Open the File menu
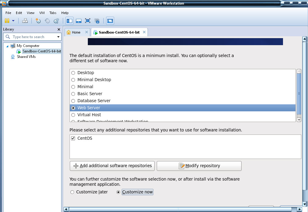This screenshot has height=212, width=308. click(8, 13)
